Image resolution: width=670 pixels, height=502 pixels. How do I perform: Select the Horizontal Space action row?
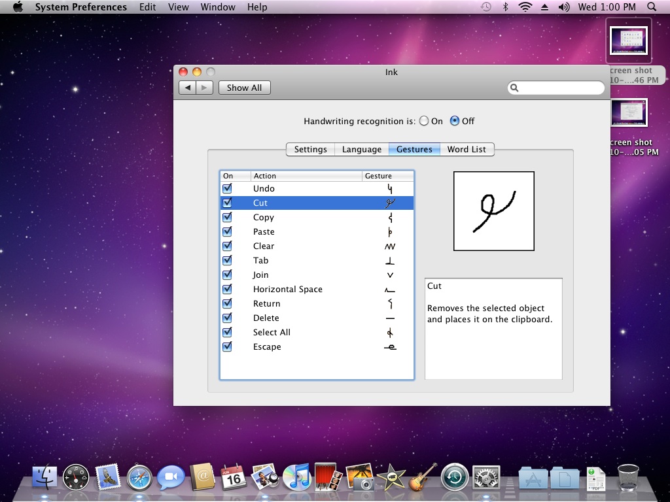coord(317,289)
